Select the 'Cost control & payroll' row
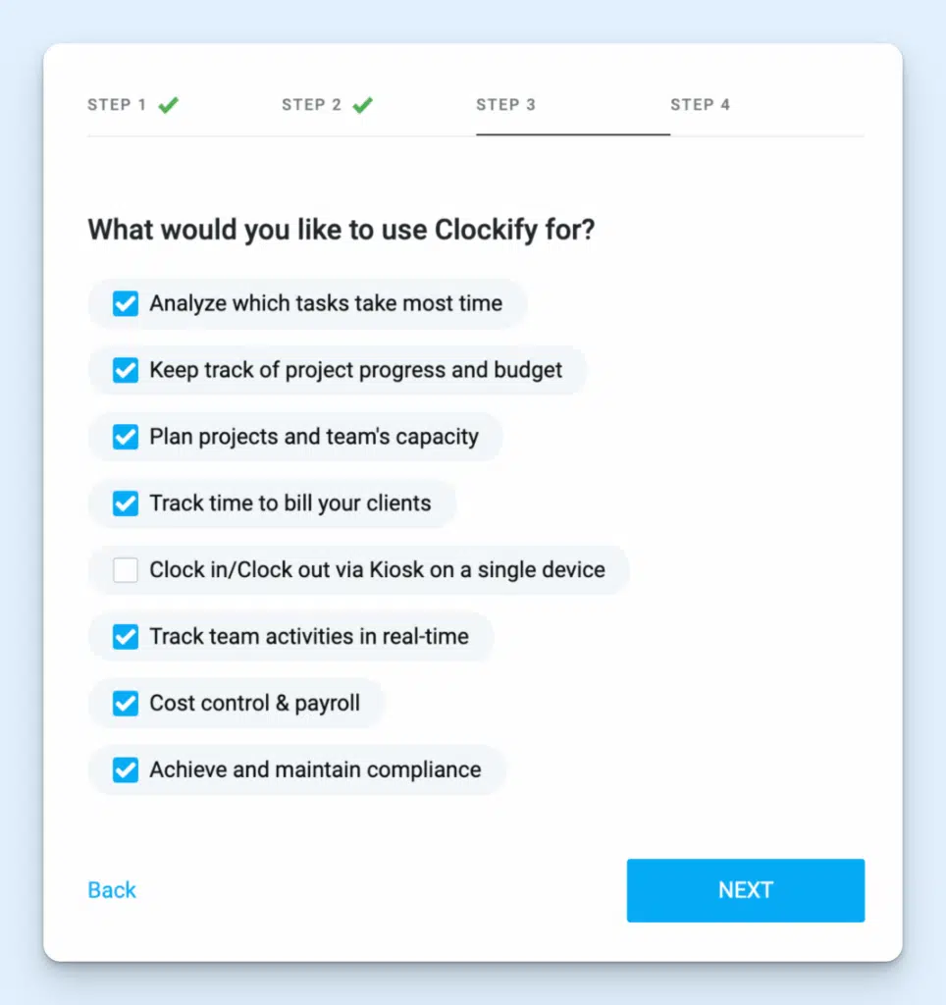Screen dimensions: 946x1005 [x=236, y=704]
